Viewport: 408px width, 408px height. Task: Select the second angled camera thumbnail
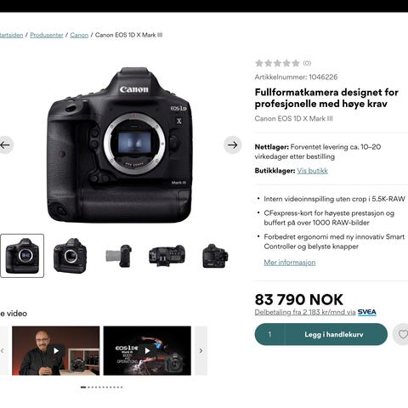(x=71, y=256)
